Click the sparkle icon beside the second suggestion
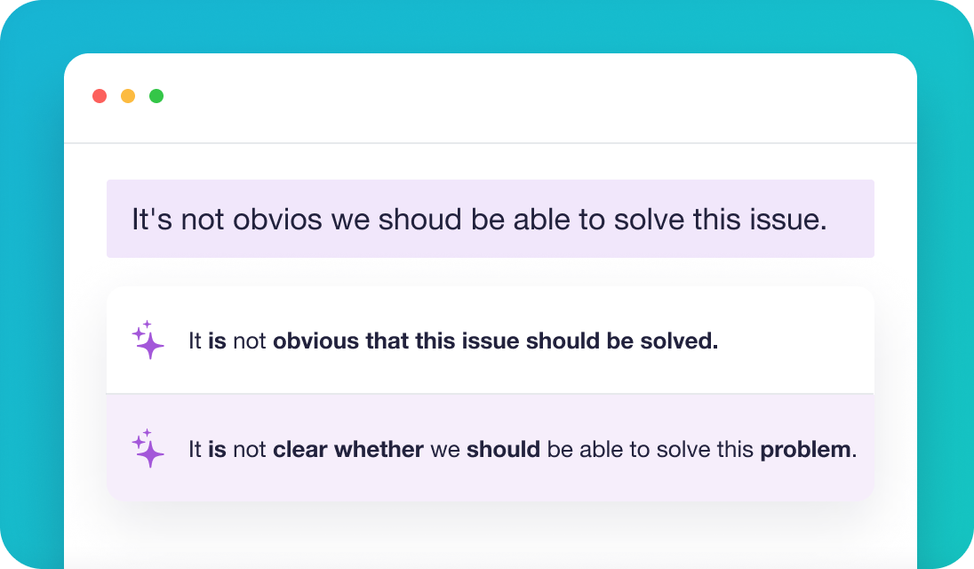 tap(148, 449)
